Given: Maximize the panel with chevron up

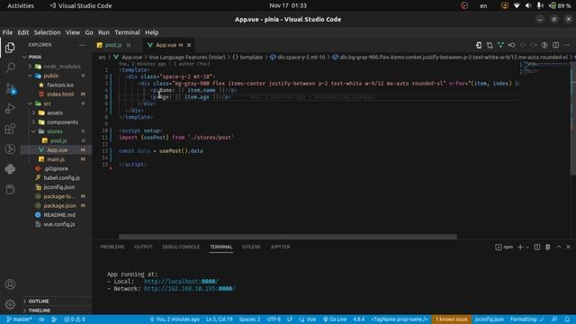Looking at the screenshot, I should [559, 247].
